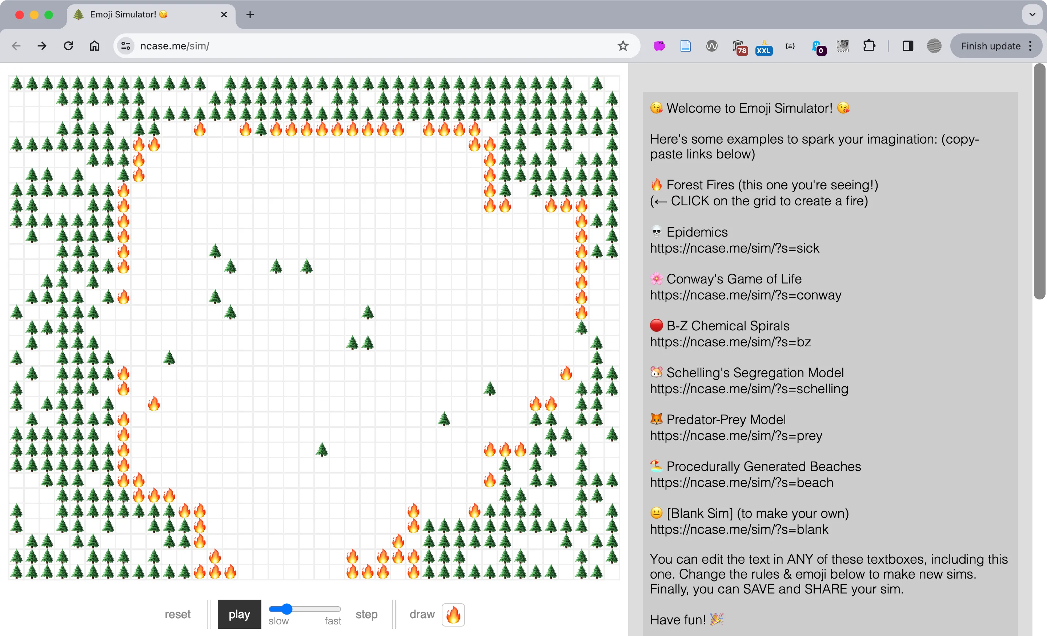
Task: Bookmark page with star icon
Action: click(x=622, y=46)
